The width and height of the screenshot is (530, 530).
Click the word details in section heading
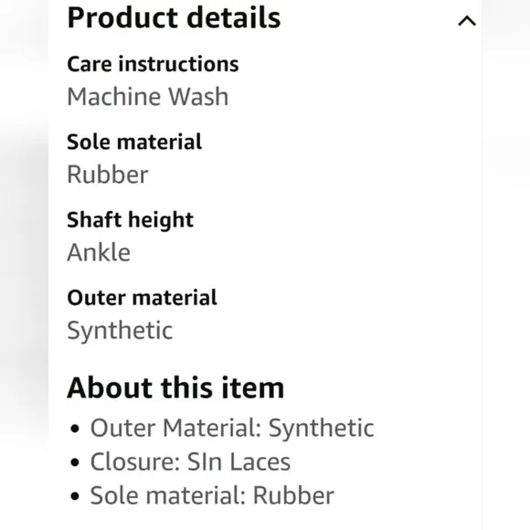(x=234, y=17)
